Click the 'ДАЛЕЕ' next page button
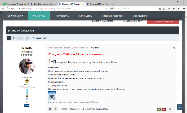This screenshot has width=187, height=113. point(20,38)
